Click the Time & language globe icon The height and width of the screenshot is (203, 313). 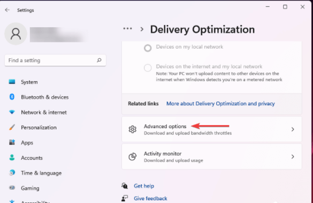coord(12,173)
